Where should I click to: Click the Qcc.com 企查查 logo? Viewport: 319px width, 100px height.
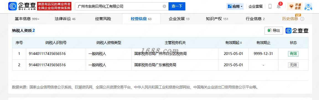point(22,6)
